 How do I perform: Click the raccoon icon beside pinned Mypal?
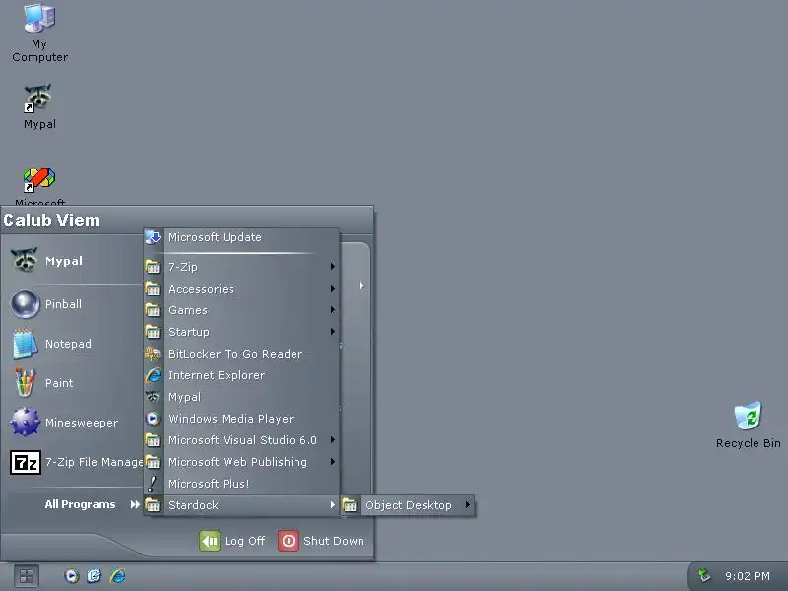24,260
